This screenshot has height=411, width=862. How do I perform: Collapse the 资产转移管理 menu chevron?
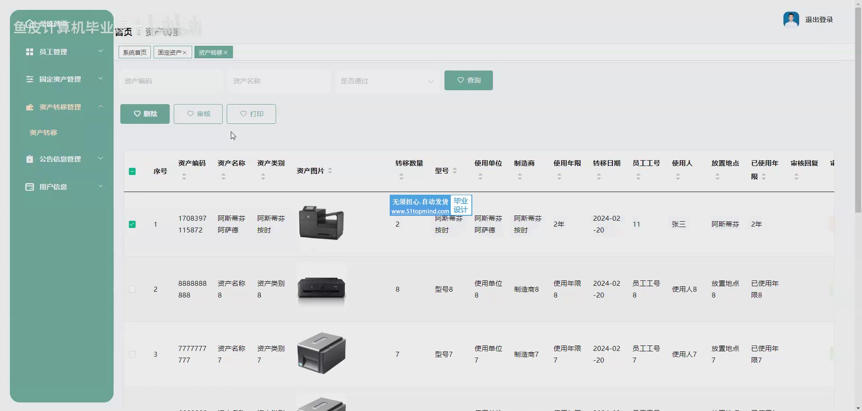coord(101,106)
